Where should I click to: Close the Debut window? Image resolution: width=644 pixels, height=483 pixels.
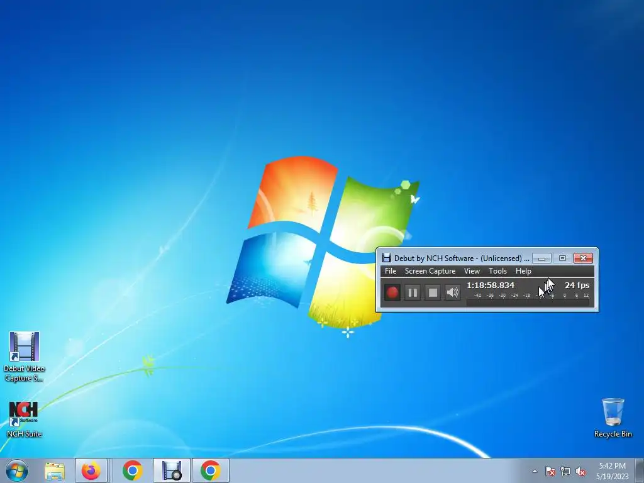tap(583, 258)
